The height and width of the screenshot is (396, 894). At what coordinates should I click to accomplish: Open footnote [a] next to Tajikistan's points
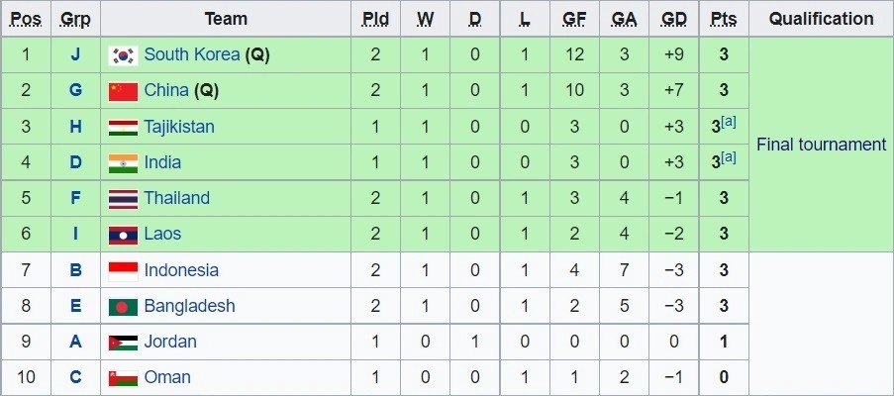coord(729,122)
